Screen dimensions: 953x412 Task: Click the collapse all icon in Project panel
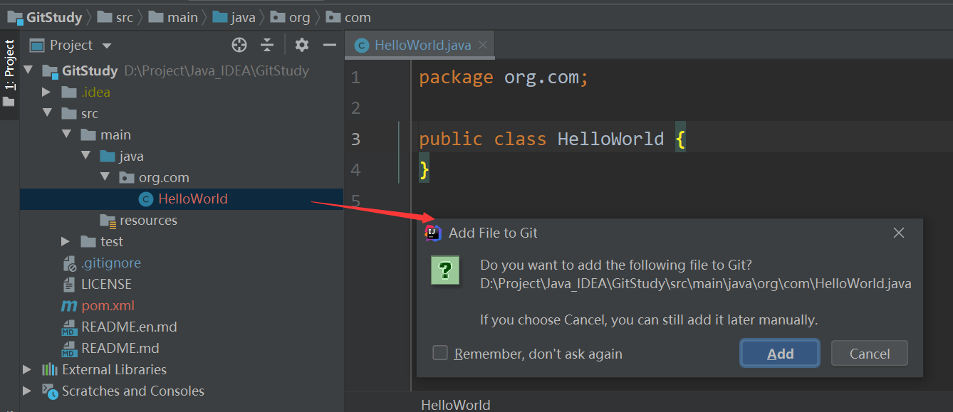click(x=267, y=46)
